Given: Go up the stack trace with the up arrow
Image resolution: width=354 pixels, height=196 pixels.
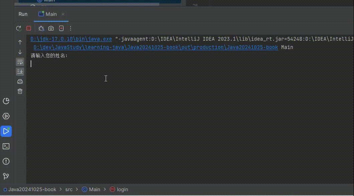Looking at the screenshot, I should (20, 42).
